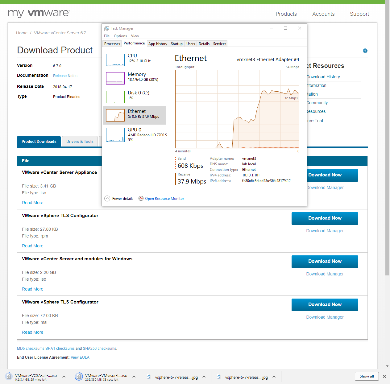Image resolution: width=390 pixels, height=384 pixels.
Task: Select the Performance tab in Task Manager
Action: point(134,43)
